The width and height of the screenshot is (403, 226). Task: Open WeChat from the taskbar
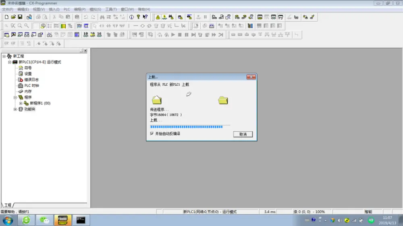click(x=44, y=220)
